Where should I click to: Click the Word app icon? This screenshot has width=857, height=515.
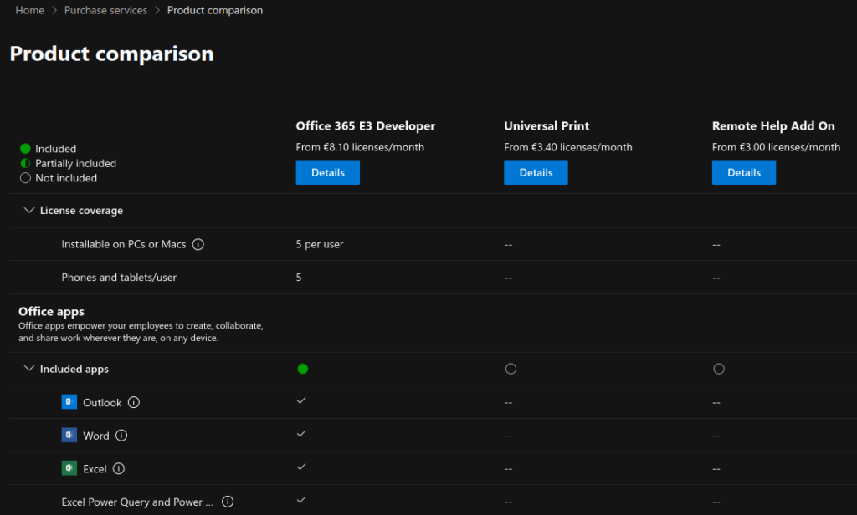point(69,436)
